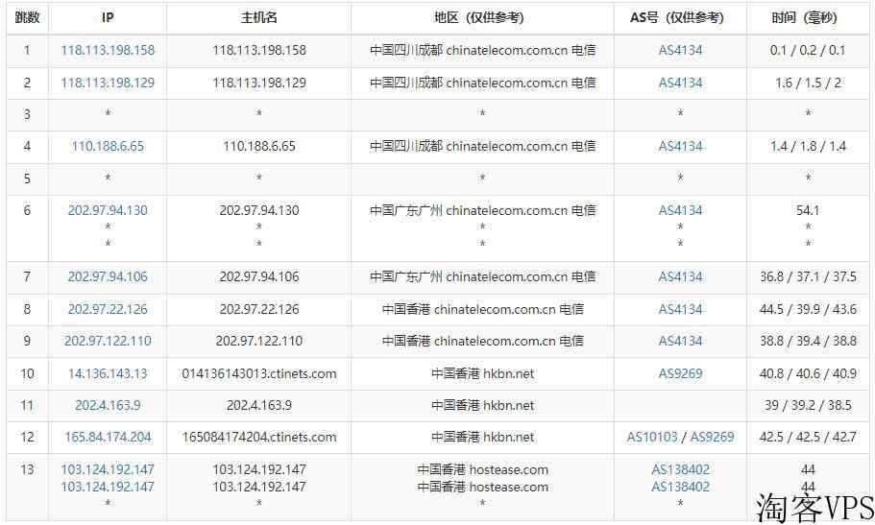Open IP link 202.97.22.126
Image resolution: width=875 pixels, height=525 pixels.
point(108,309)
